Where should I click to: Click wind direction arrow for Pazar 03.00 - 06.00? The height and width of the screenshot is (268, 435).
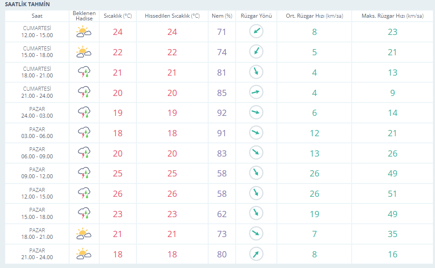(256, 133)
